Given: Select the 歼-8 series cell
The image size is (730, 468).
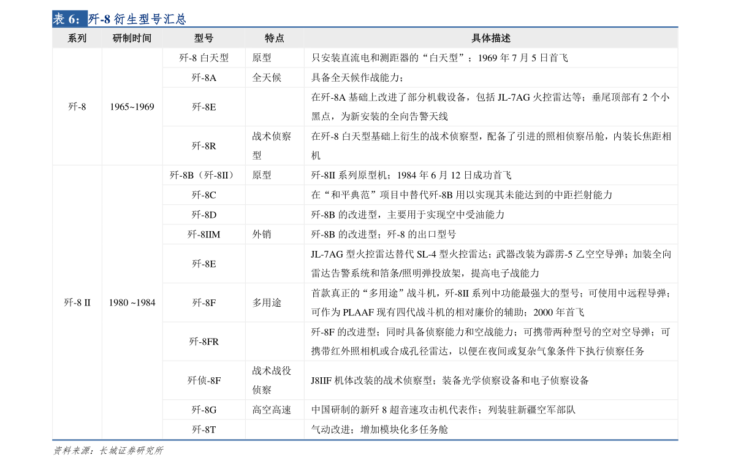Looking at the screenshot, I should [77, 107].
